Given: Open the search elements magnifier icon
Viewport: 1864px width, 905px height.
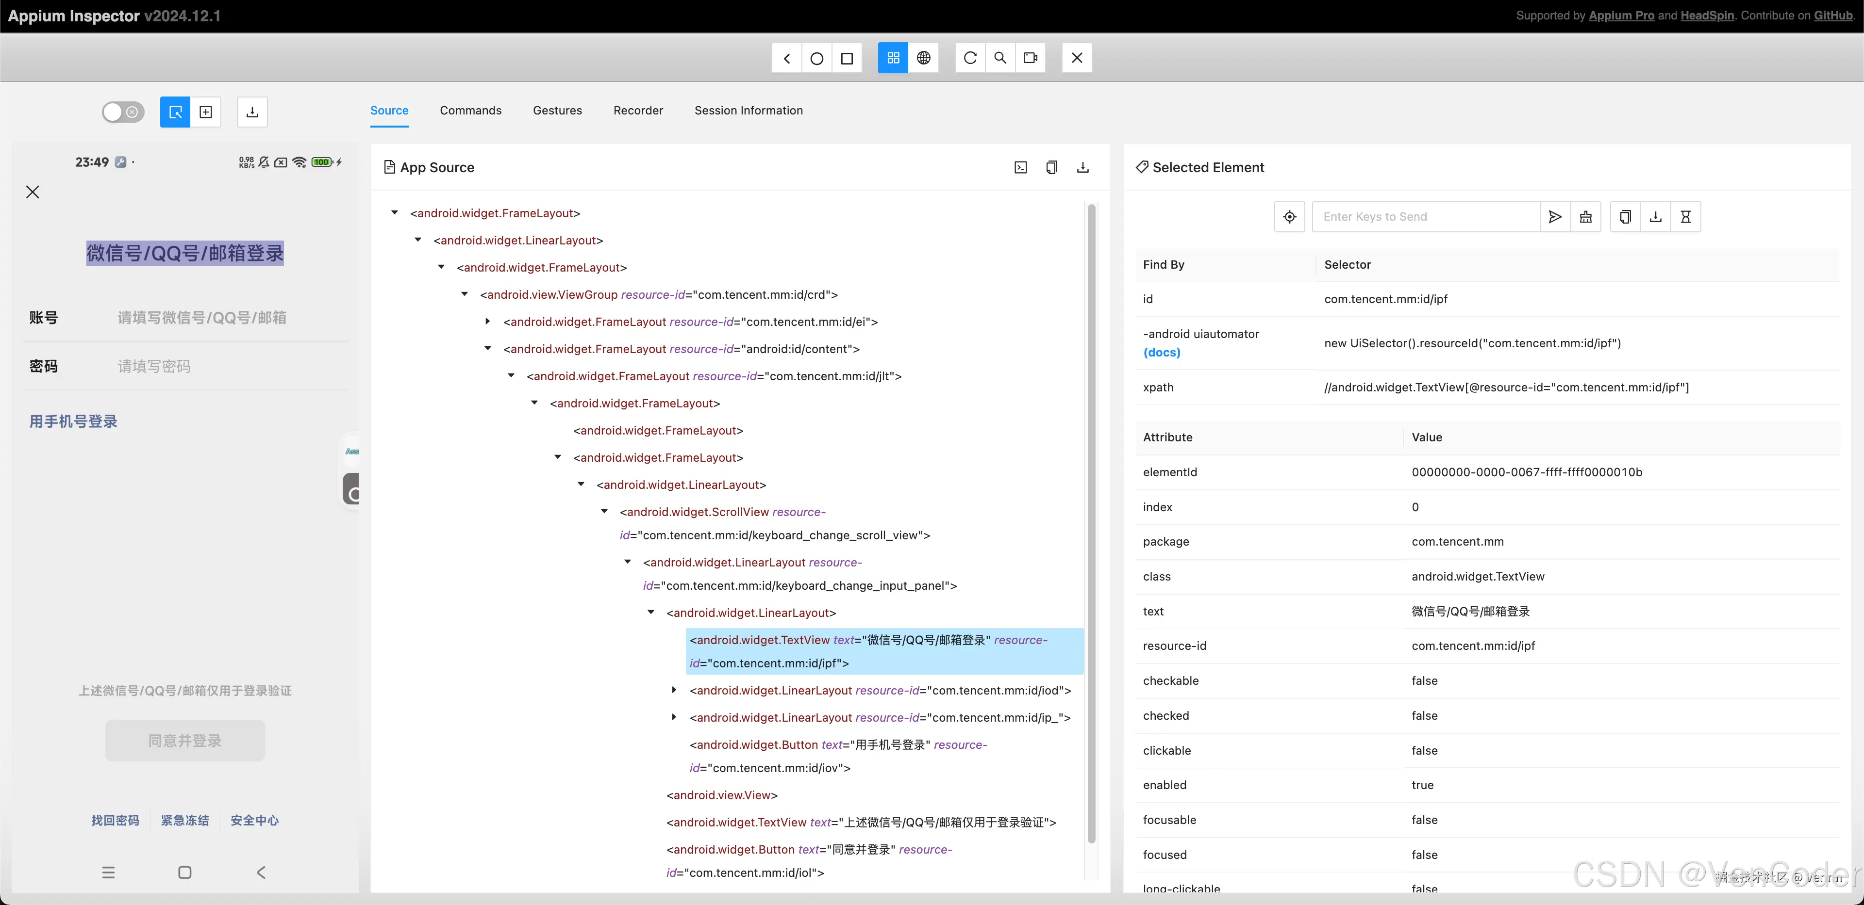Looking at the screenshot, I should 1001,58.
